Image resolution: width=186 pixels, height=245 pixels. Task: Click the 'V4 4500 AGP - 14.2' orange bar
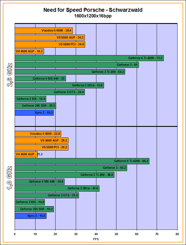point(29,51)
